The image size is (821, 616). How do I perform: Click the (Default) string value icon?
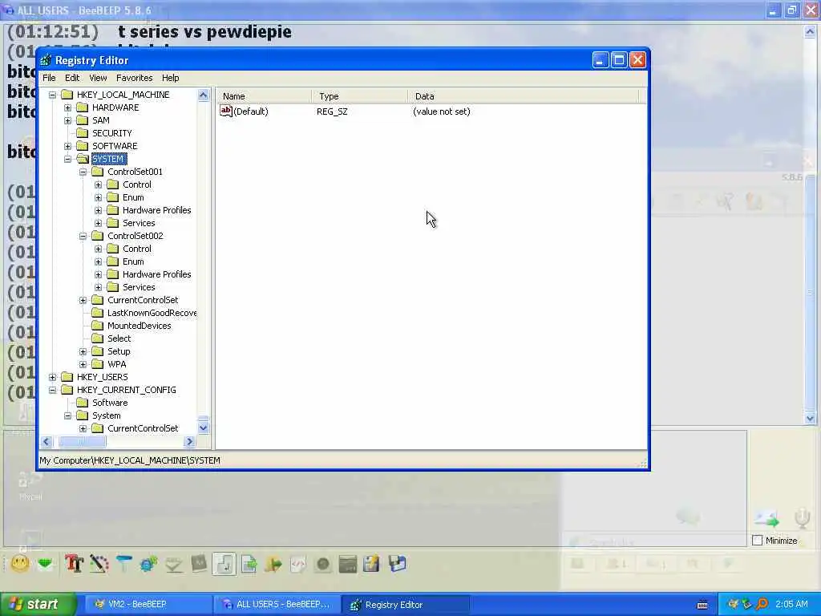coord(225,111)
